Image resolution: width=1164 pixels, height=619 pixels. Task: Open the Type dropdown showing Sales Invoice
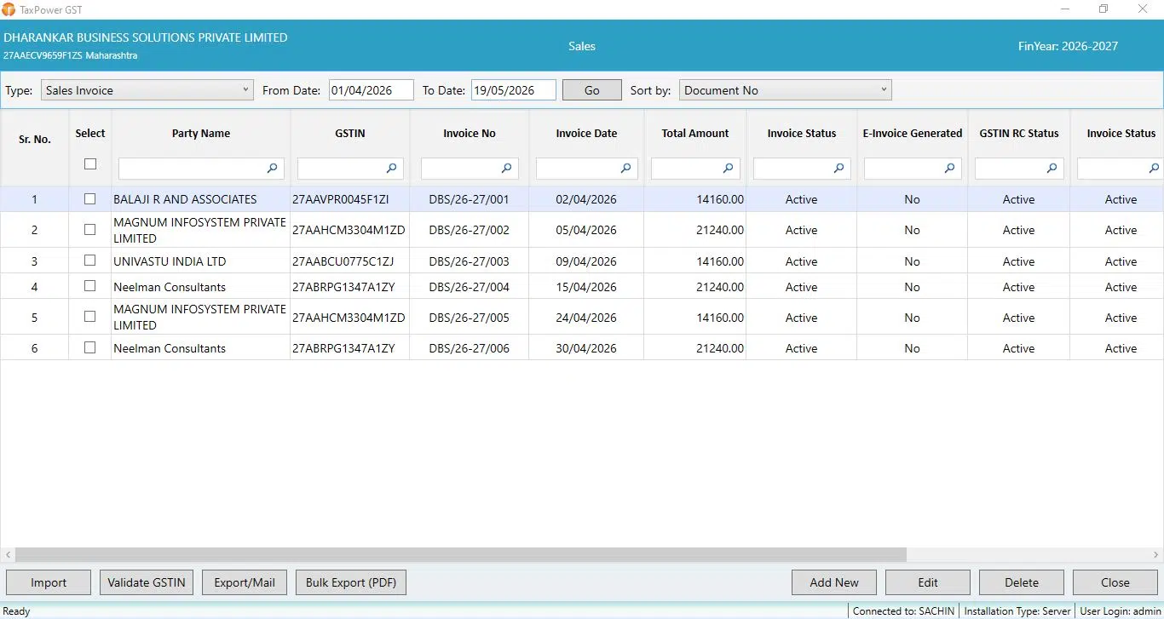point(147,90)
